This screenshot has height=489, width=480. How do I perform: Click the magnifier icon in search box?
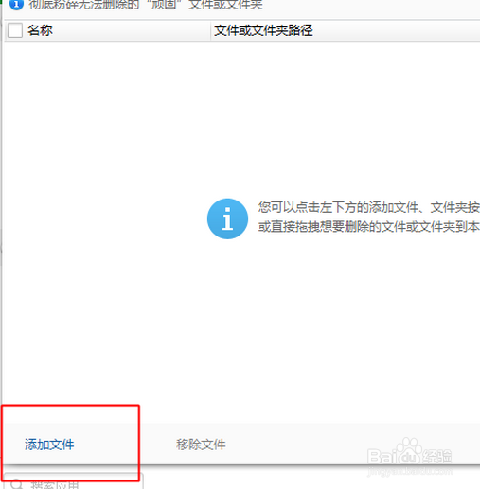click(16, 484)
